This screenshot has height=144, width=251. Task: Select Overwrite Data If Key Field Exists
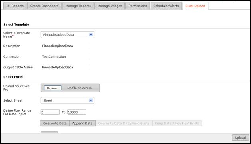click(x=124, y=123)
